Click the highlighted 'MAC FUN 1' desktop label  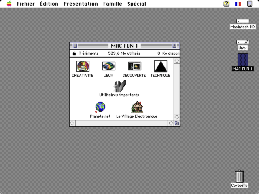[243, 69]
